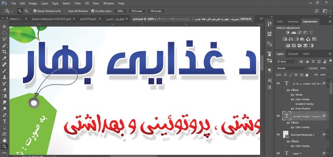Lock all for the selected layer

coord(307,75)
